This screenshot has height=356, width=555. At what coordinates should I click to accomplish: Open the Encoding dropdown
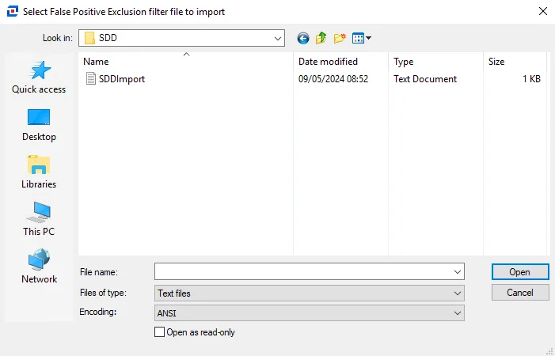(310, 313)
